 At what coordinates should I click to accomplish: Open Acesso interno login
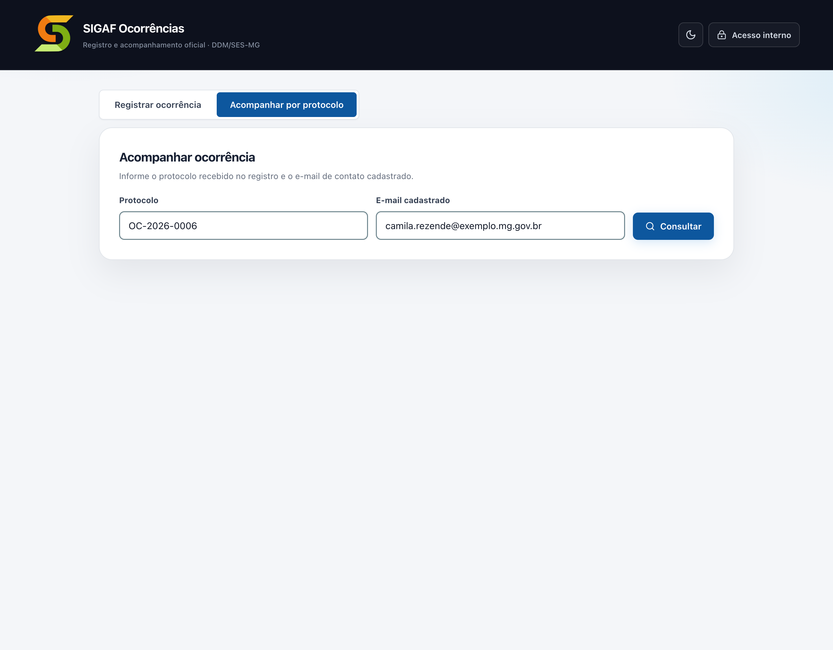754,35
